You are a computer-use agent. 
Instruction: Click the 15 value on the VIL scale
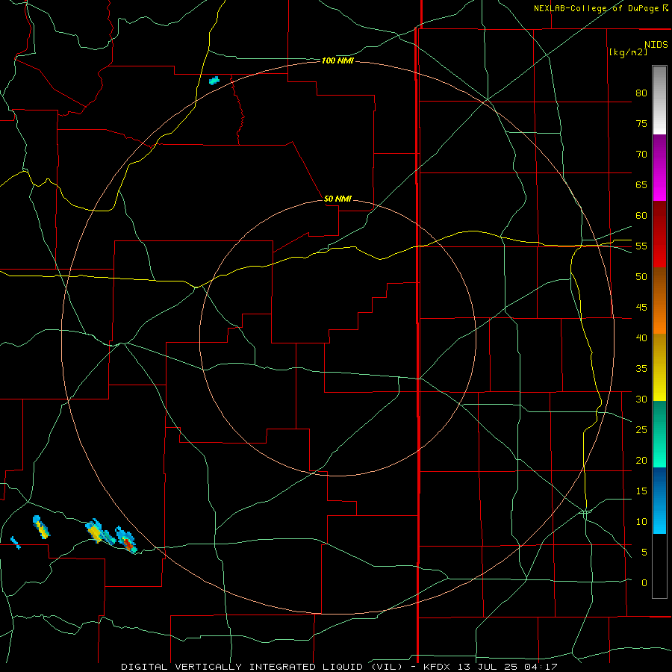tap(641, 491)
